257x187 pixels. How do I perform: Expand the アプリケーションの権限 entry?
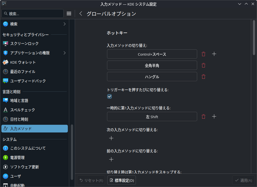tap(65, 53)
